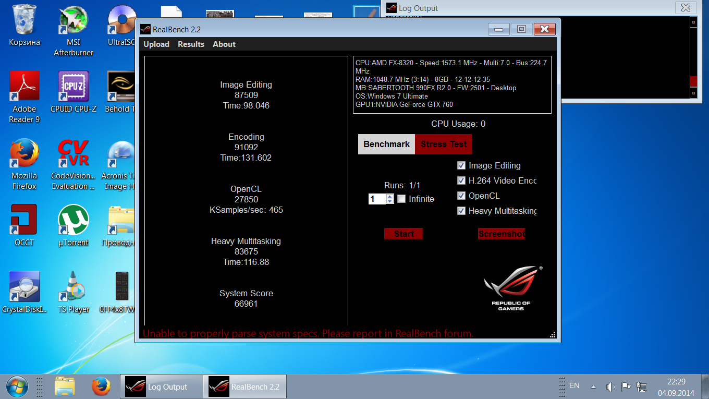Click the System Score value 66961
This screenshot has height=399, width=709.
(246, 304)
